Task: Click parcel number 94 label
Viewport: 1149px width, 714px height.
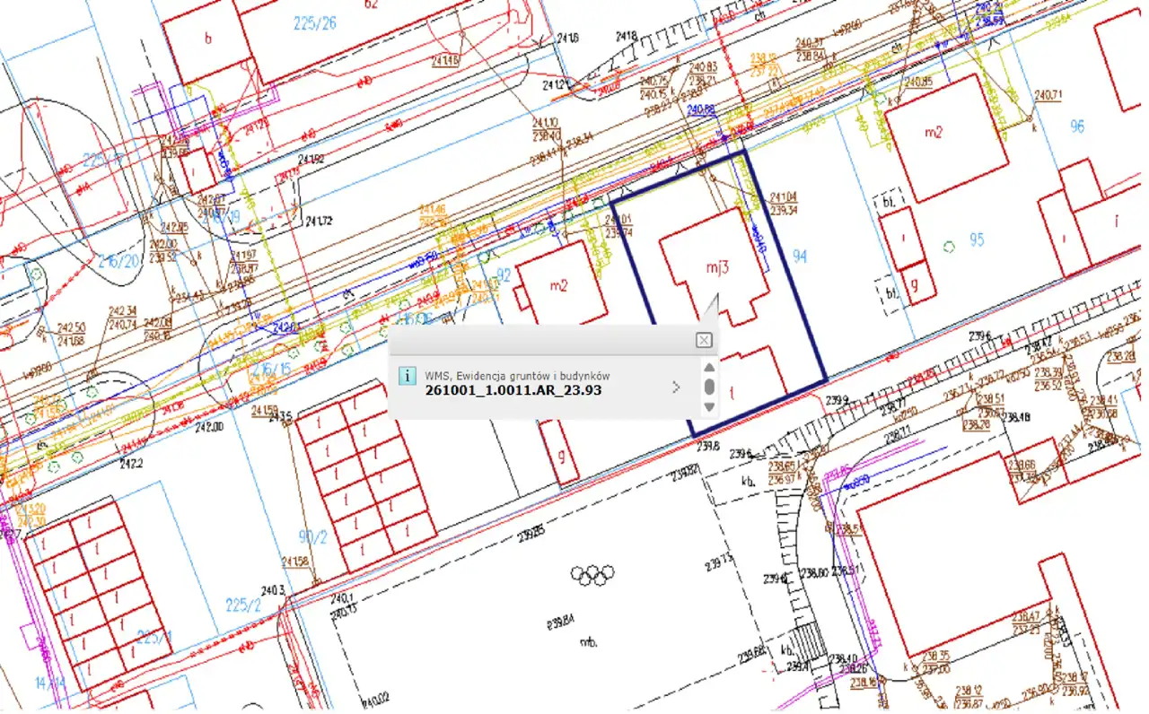Action: point(800,257)
